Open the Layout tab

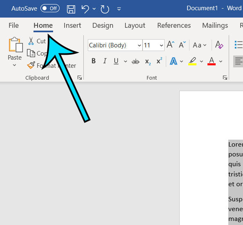coord(135,25)
